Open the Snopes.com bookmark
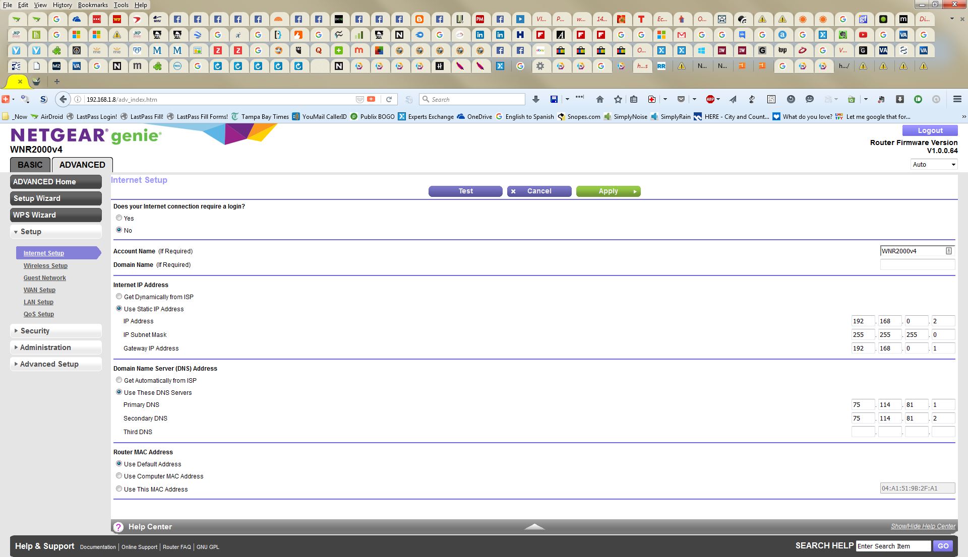 (x=579, y=116)
